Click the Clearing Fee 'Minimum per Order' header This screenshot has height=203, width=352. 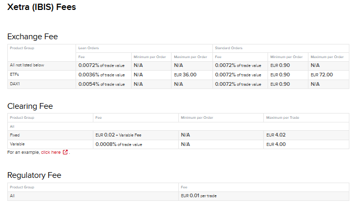(197, 118)
